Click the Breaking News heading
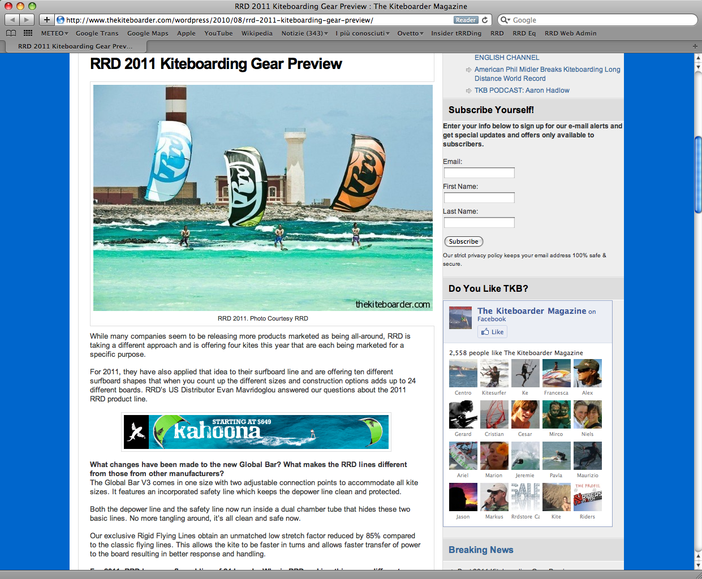This screenshot has height=579, width=702. click(481, 550)
